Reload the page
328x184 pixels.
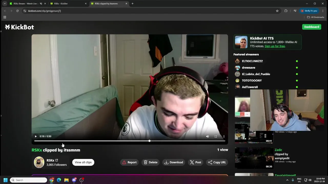[17, 11]
